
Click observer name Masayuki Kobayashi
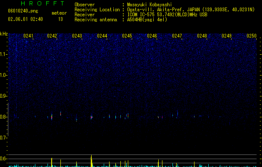click(150, 5)
